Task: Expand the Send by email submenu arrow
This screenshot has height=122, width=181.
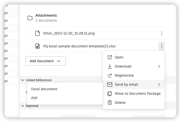Action: tap(159, 84)
